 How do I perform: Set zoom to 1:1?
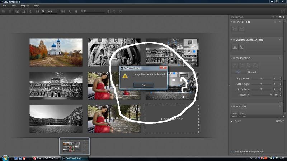coord(37,11)
